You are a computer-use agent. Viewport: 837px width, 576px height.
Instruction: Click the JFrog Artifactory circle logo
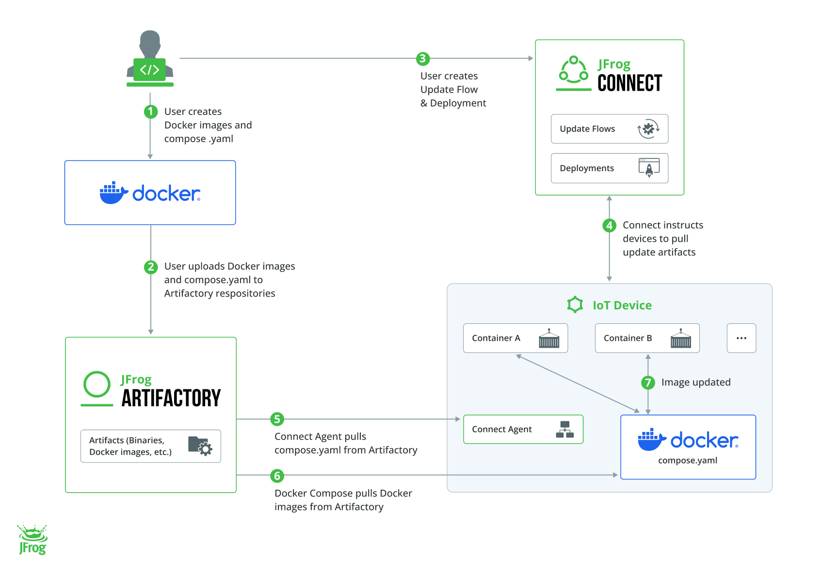click(97, 386)
